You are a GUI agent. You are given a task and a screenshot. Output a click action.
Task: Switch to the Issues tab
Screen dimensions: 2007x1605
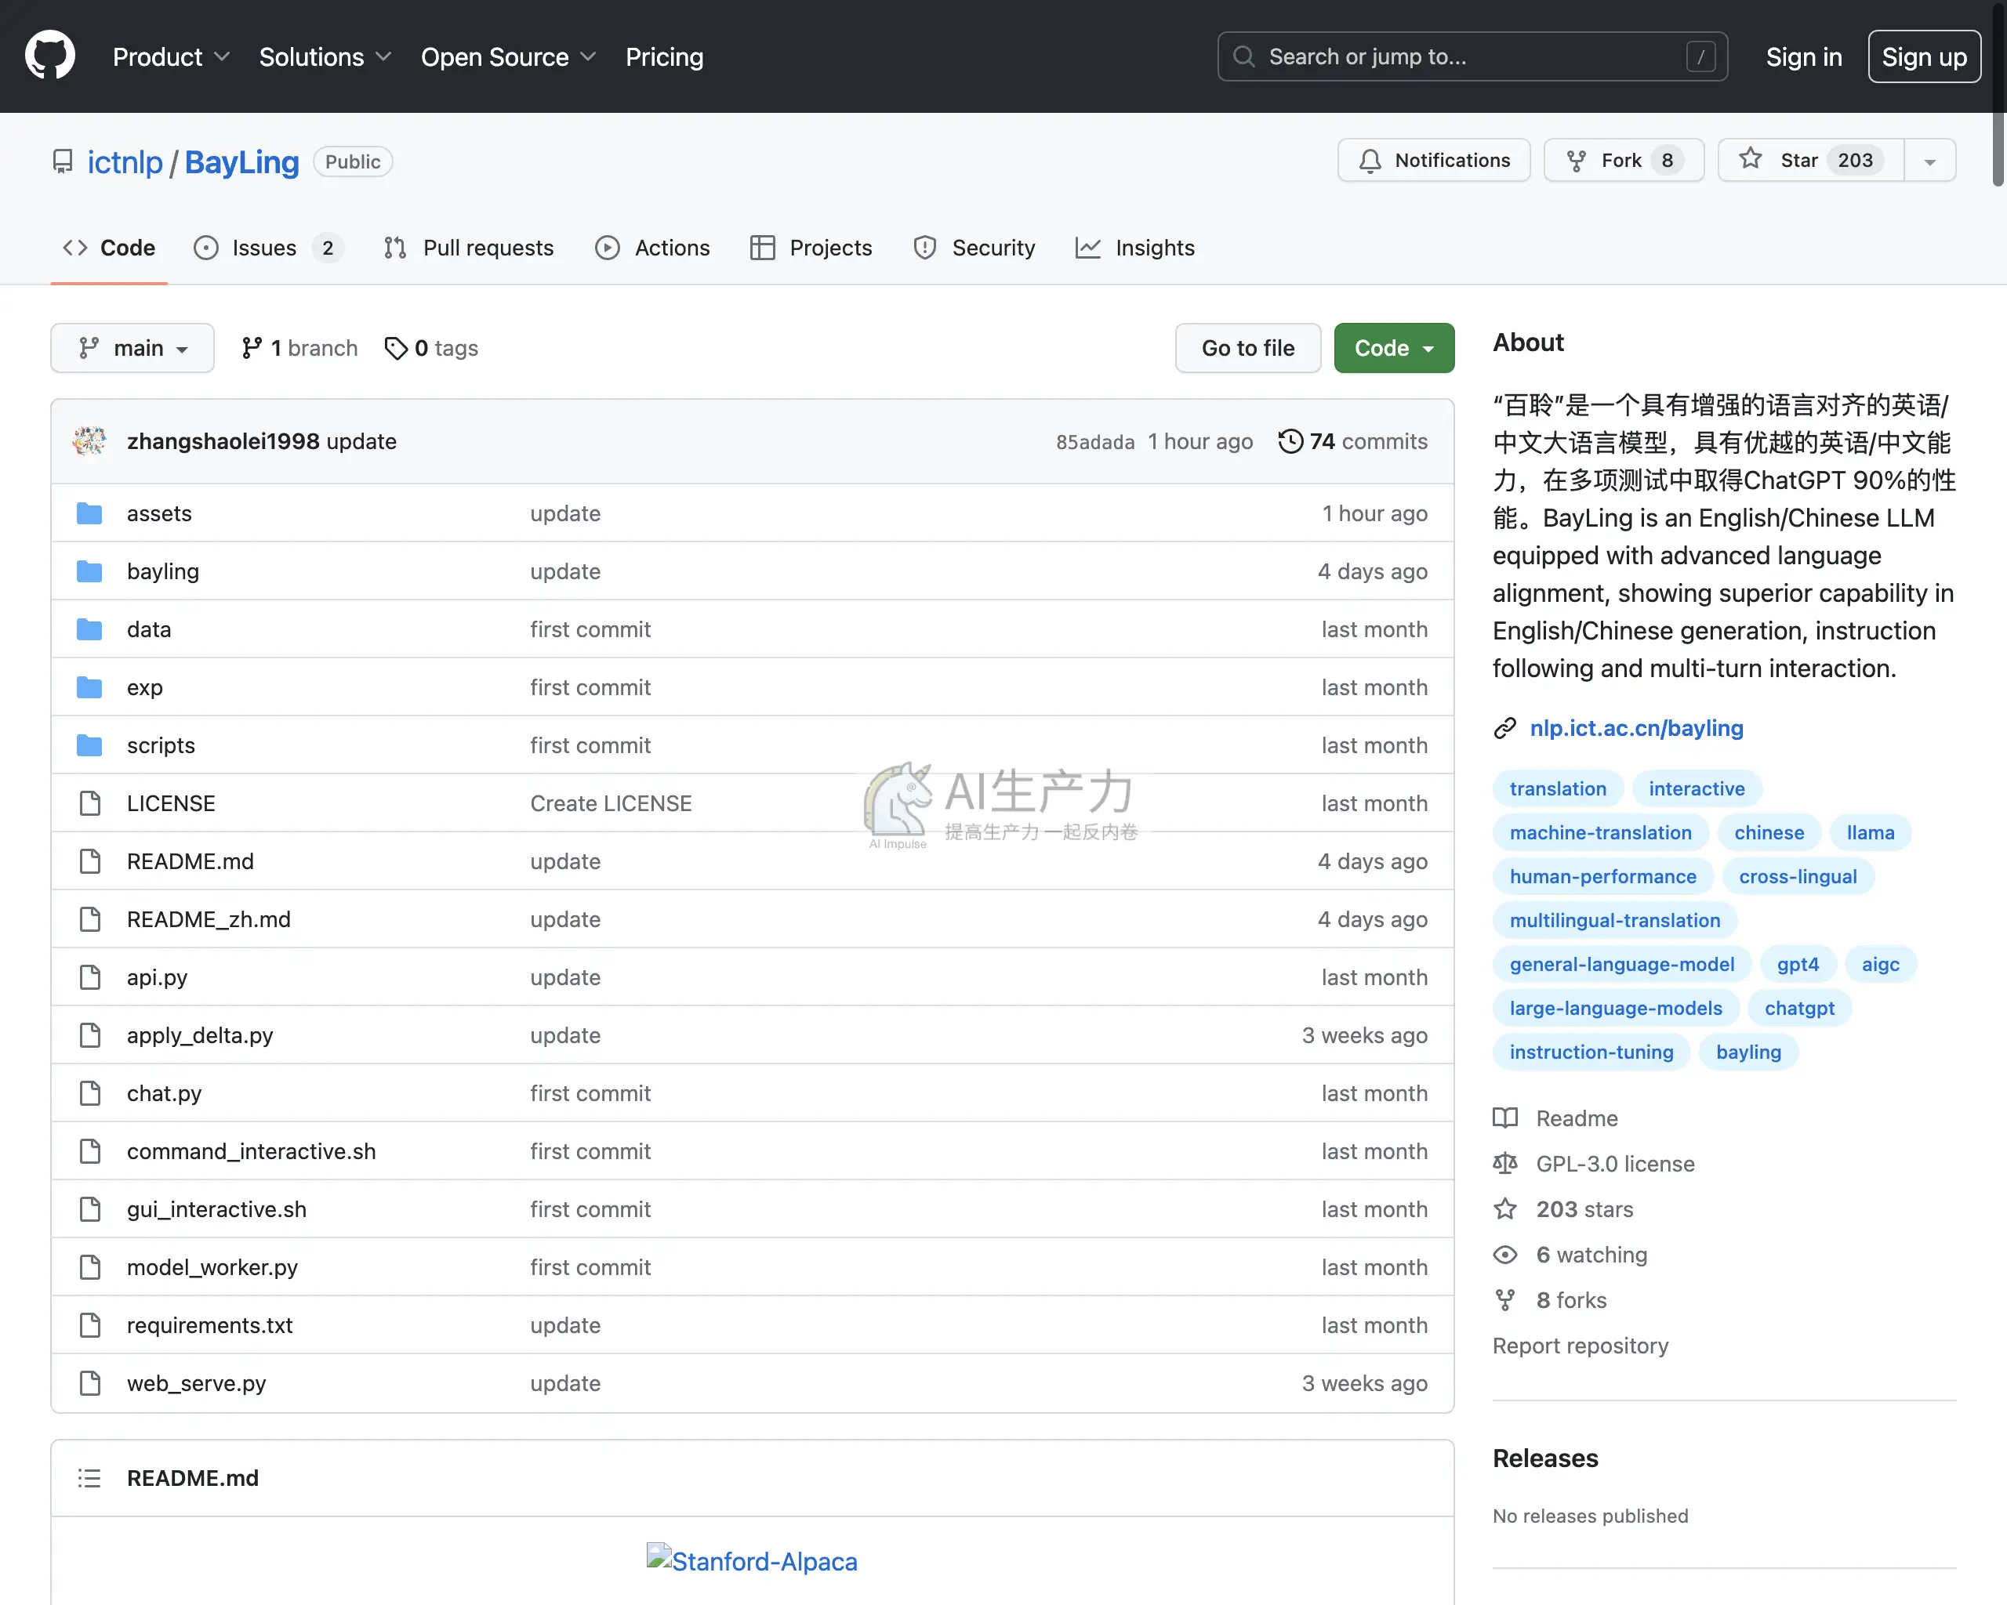point(268,248)
